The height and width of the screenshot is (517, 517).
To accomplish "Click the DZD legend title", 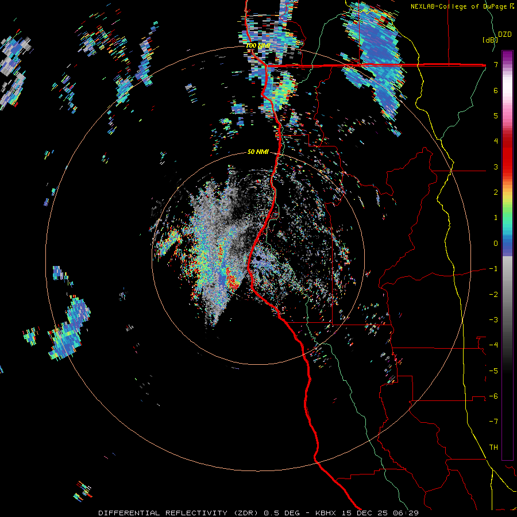I will [505, 34].
